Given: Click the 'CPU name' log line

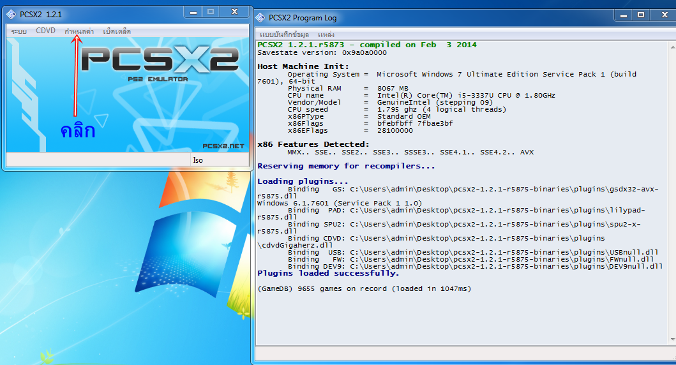Looking at the screenshot, I should tap(422, 95).
